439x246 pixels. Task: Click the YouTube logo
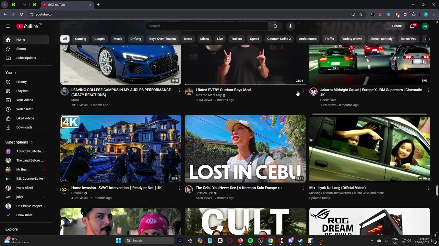click(27, 26)
